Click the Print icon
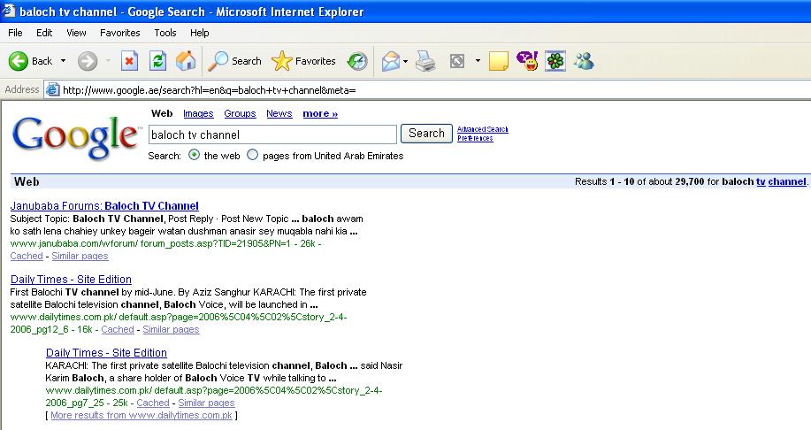Viewport: 811px width, 430px height. point(425,61)
